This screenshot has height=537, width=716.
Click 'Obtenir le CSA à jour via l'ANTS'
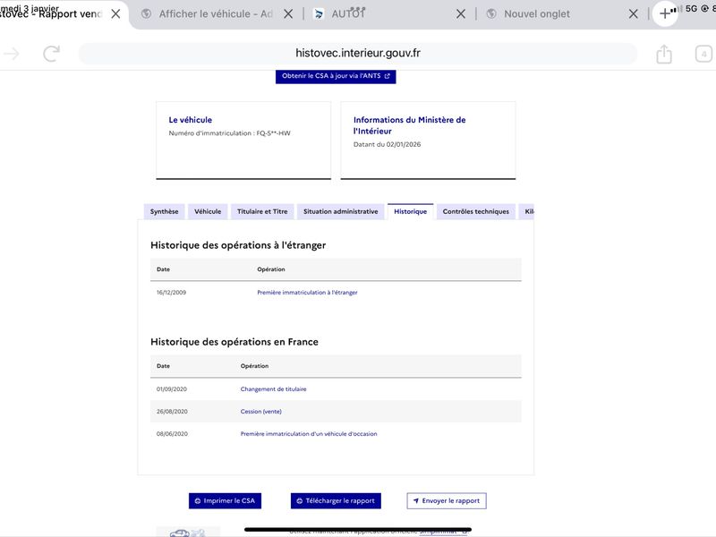pyautogui.click(x=336, y=76)
